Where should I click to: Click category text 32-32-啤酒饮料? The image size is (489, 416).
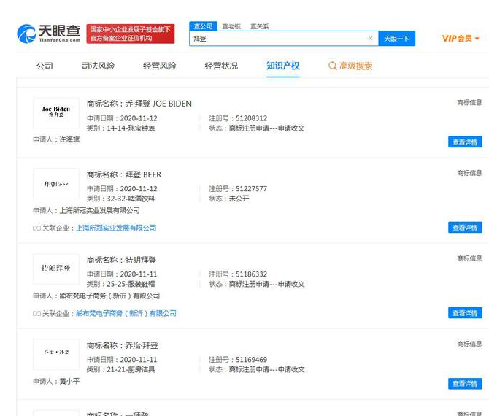pyautogui.click(x=131, y=199)
